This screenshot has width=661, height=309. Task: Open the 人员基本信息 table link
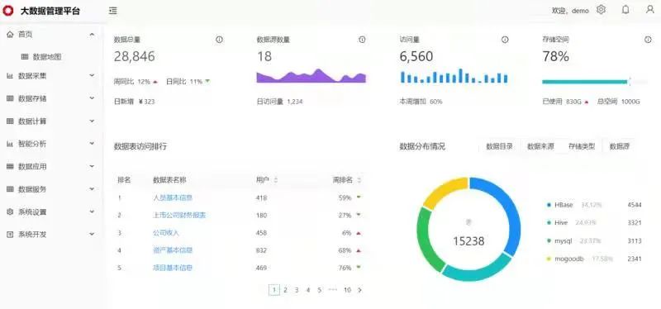[173, 197]
